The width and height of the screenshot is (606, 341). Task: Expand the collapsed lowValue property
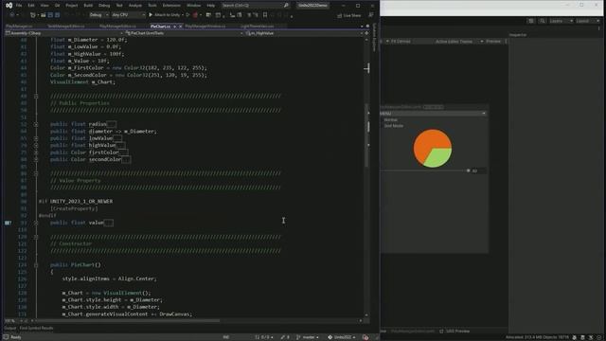point(36,138)
